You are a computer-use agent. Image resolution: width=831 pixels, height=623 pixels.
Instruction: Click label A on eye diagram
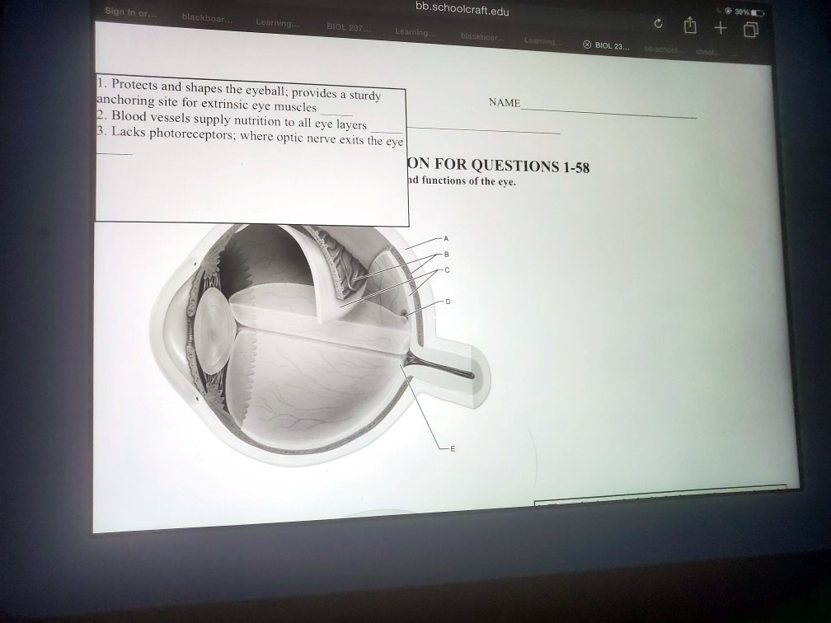tap(446, 238)
